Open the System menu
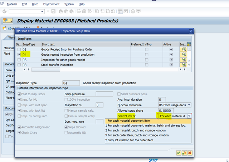This screenshot has width=229, height=162. (x=69, y=4)
